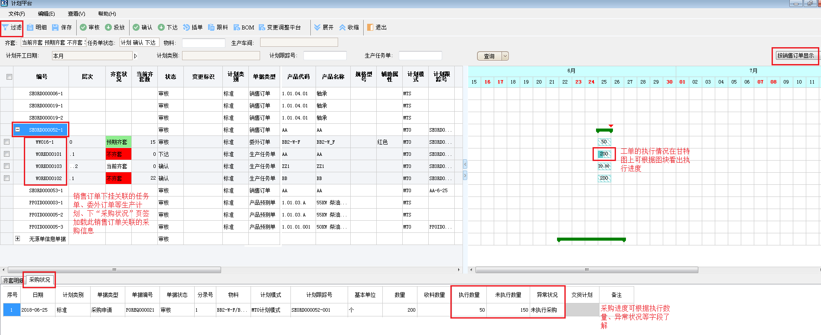This screenshot has height=335, width=821.
Task: Click the Gantt bar labeled 20.00
Action: [x=604, y=166]
